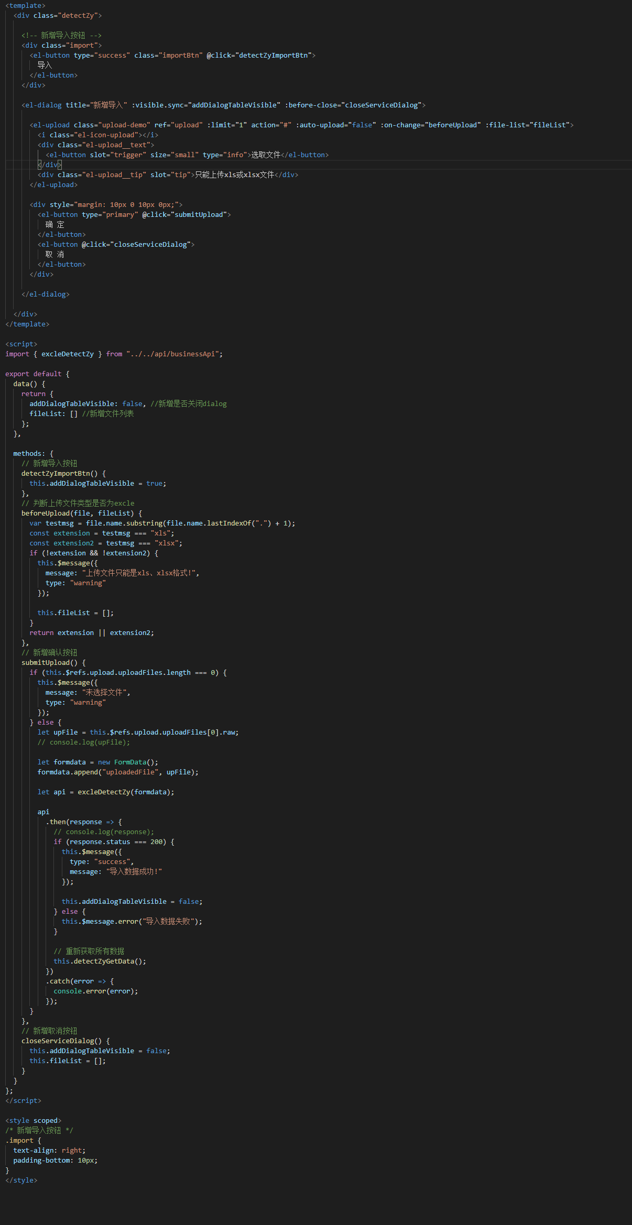Click console.error(error) statement
Image resolution: width=632 pixels, height=1225 pixels.
click(x=96, y=991)
